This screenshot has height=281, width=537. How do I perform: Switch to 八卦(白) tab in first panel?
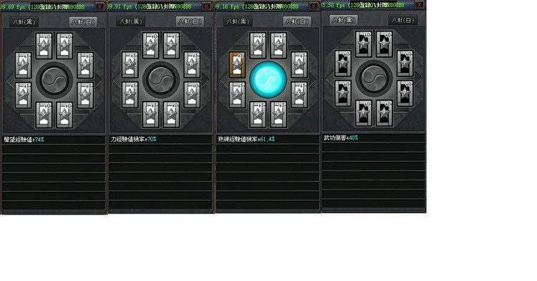tap(83, 22)
